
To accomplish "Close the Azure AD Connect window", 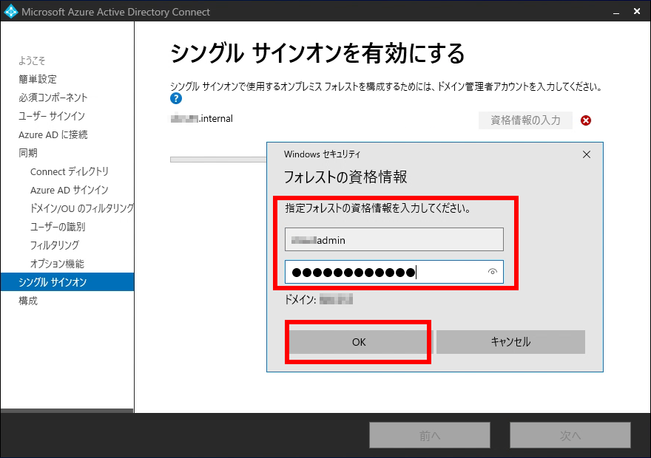I will click(x=637, y=12).
